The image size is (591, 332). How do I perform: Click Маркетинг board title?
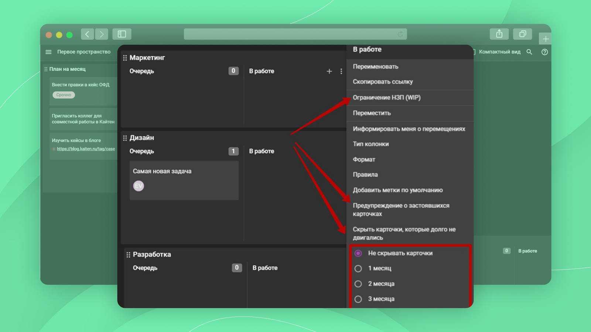[147, 58]
